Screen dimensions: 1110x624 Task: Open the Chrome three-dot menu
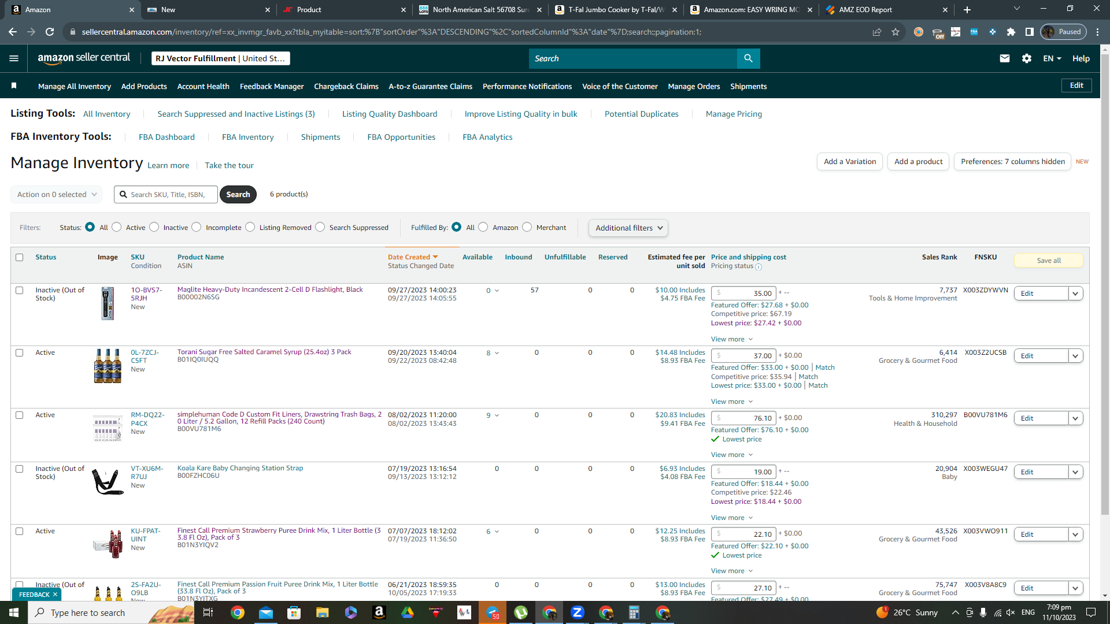(x=1098, y=32)
